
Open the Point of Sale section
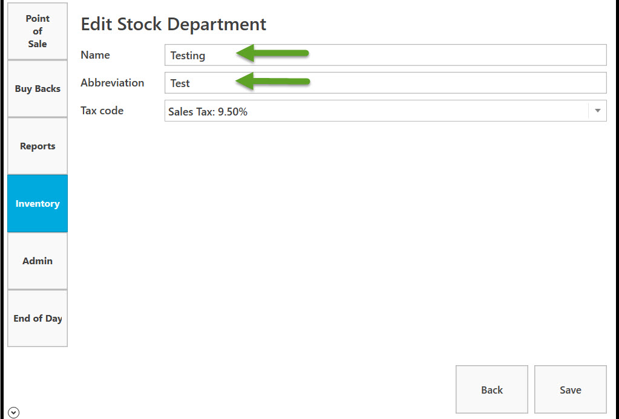coord(38,31)
